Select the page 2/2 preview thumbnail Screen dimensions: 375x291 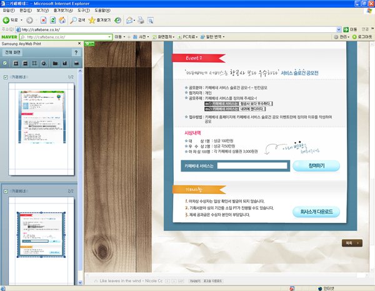point(41,241)
